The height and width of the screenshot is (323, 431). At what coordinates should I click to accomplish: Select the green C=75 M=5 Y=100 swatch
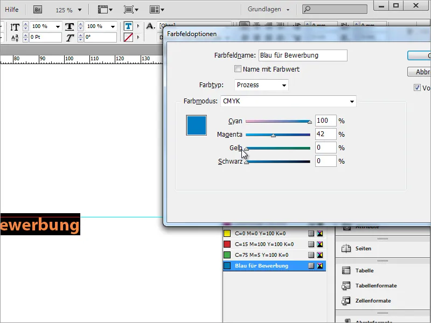(274, 255)
